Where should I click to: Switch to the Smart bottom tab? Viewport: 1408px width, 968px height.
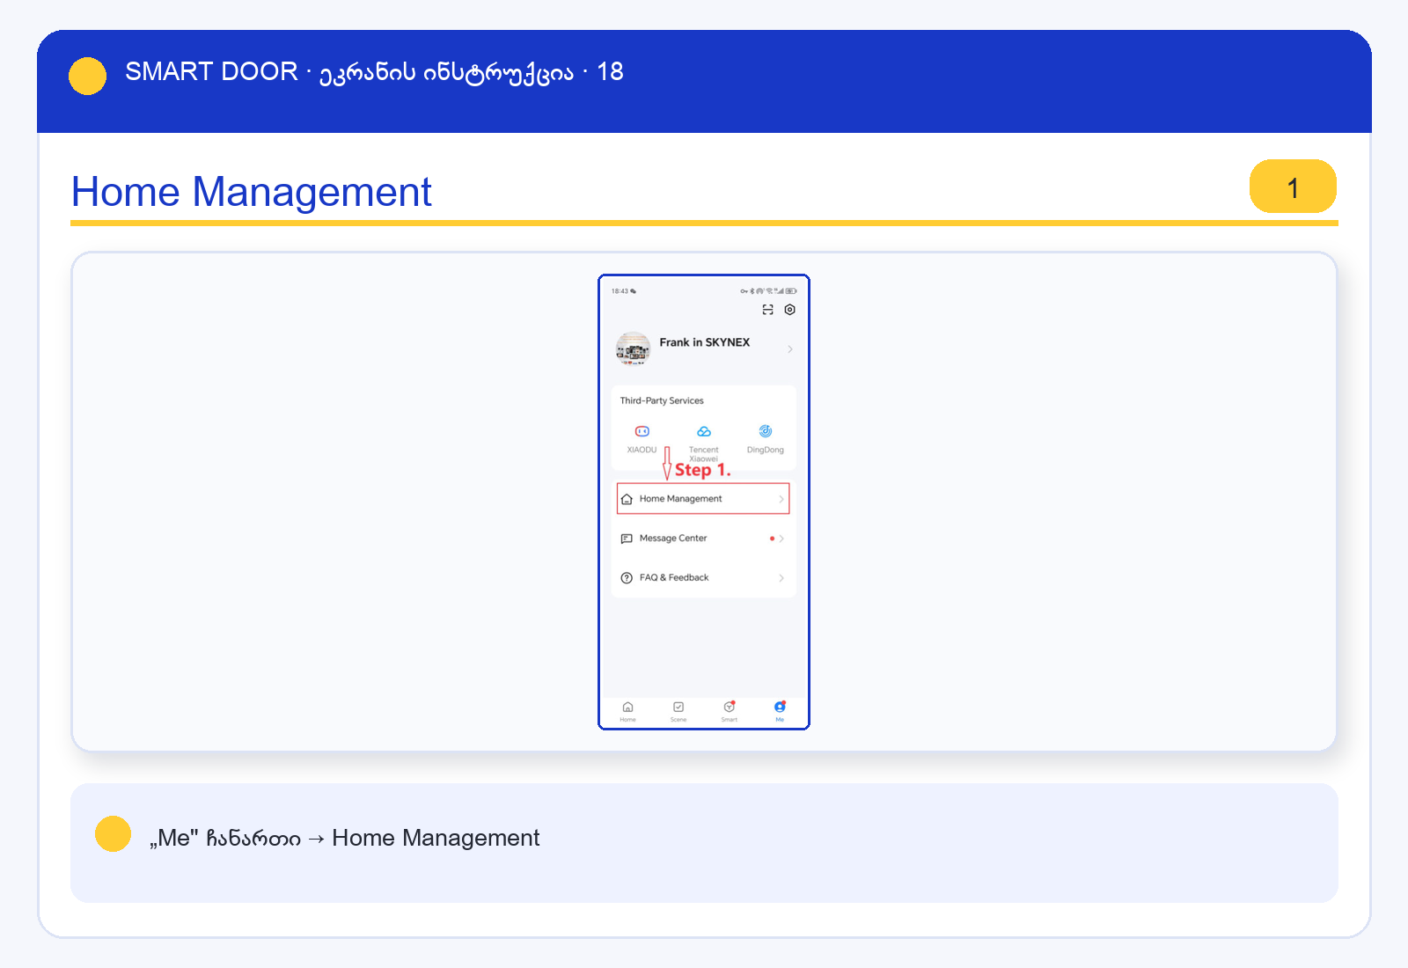[730, 711]
